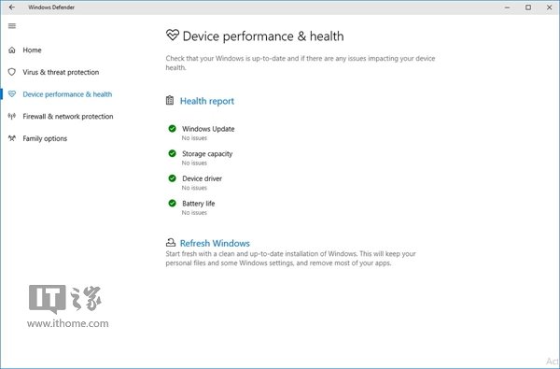The height and width of the screenshot is (369, 560).
Task: Click green checkmark beside Device driver
Action: click(x=172, y=178)
